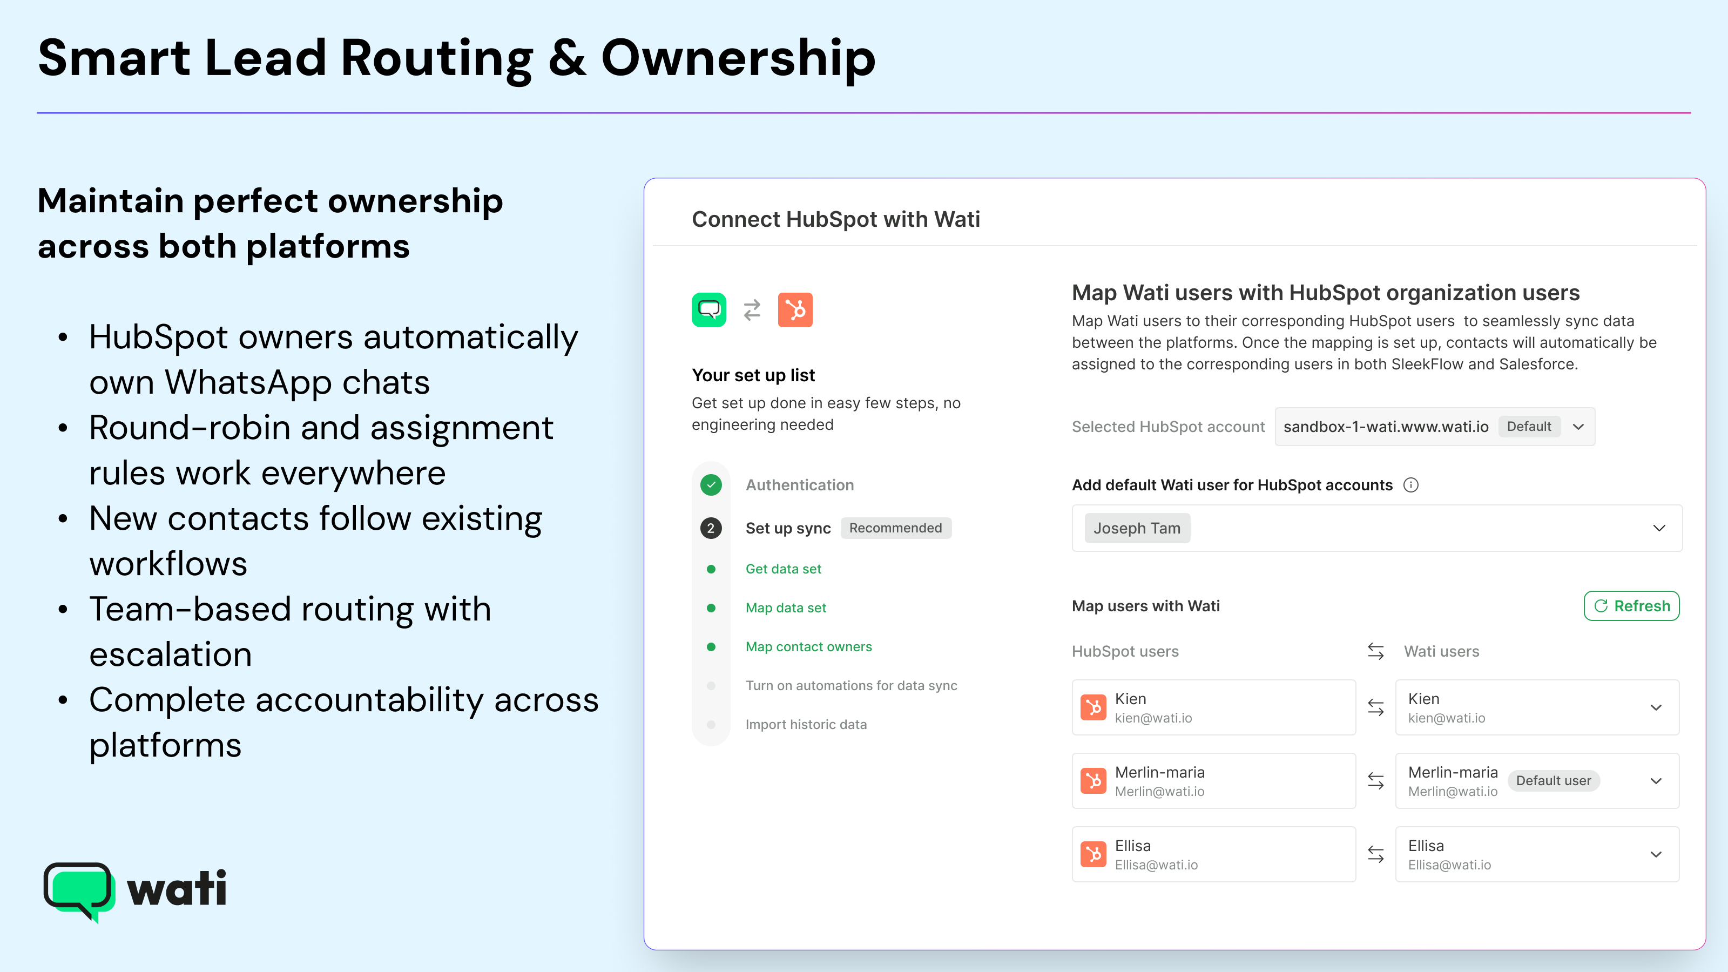This screenshot has width=1728, height=972.
Task: Select the Import historic data step
Action: point(806,725)
